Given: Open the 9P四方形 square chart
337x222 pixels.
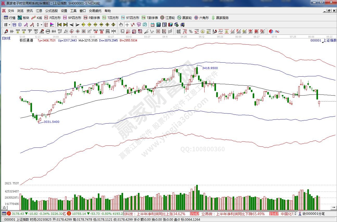Looking at the screenshot, I should coord(72,18).
